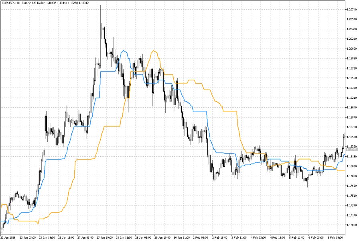Click the 3 Feb 11:00 time axis label
361x241 pixels.
239,237
